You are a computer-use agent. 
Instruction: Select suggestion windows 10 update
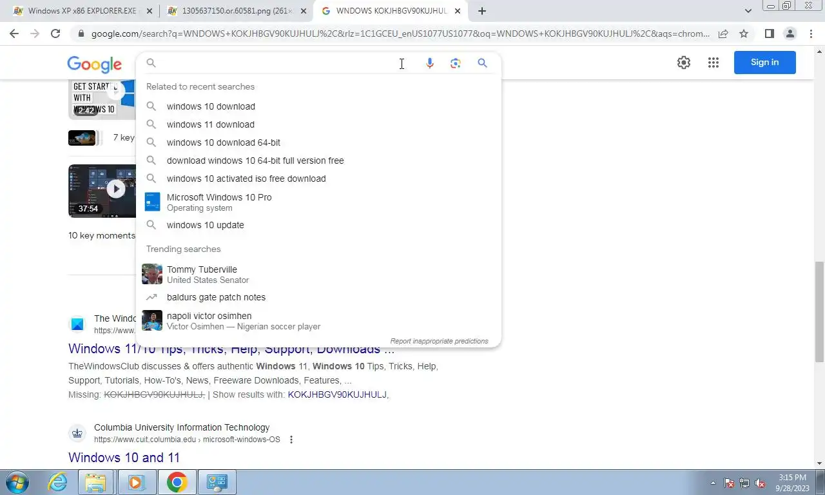point(318,225)
